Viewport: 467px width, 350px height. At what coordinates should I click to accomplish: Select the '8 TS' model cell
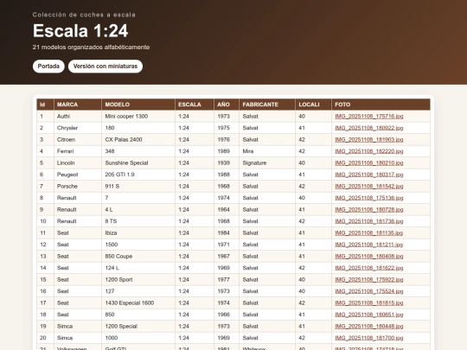pyautogui.click(x=138, y=221)
